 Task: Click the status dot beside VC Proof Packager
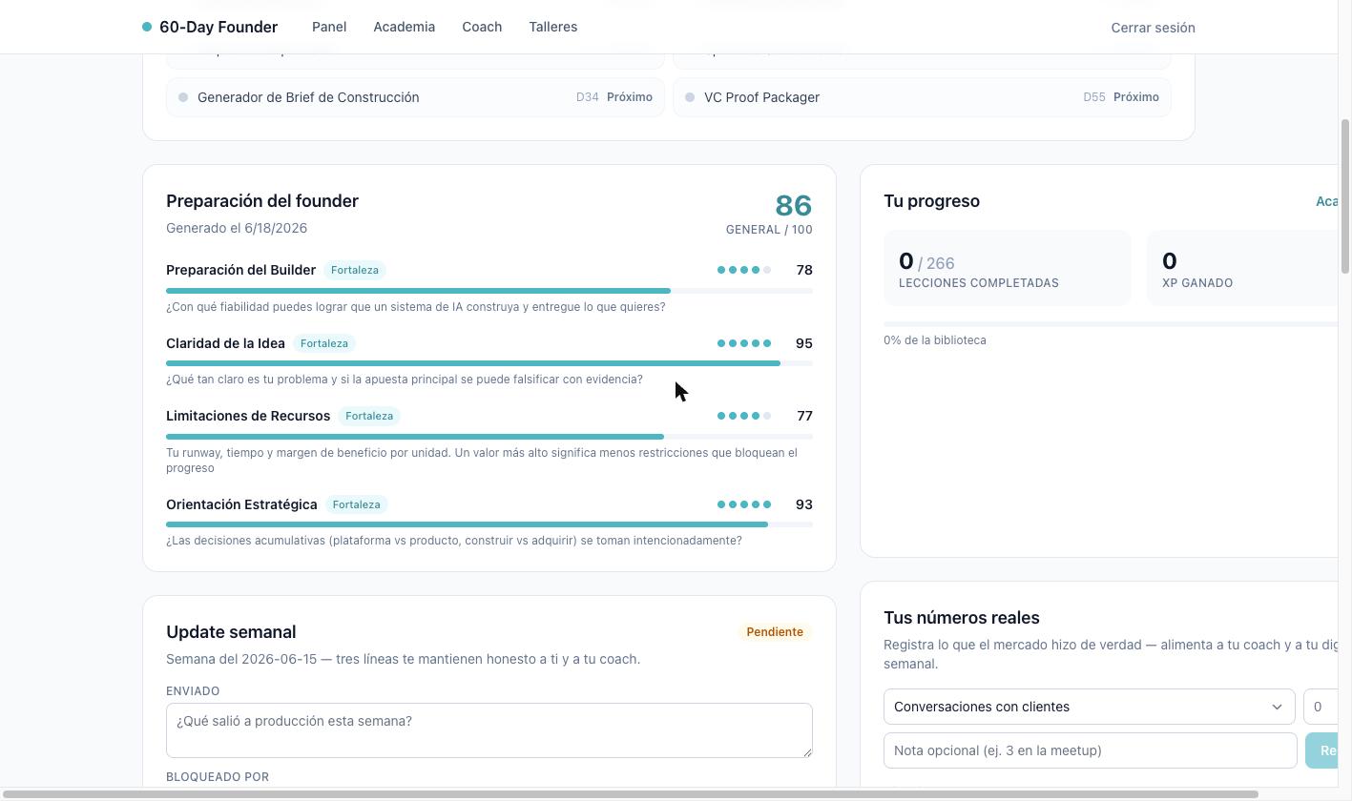[690, 97]
